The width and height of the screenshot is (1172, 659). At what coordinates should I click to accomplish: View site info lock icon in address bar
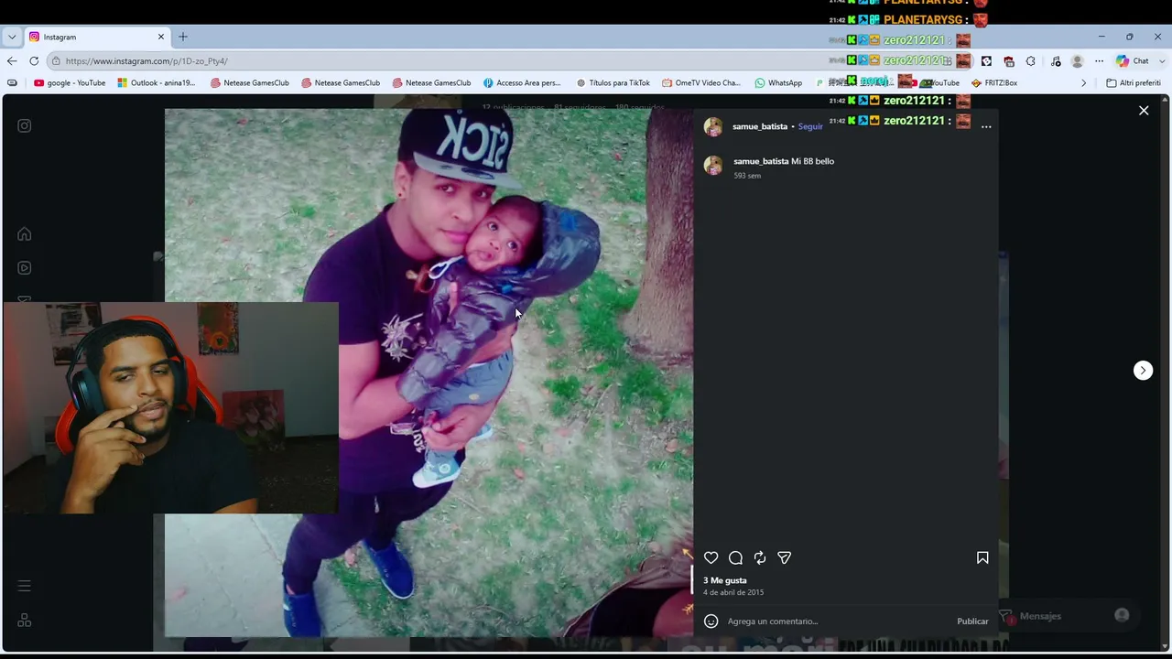(56, 60)
